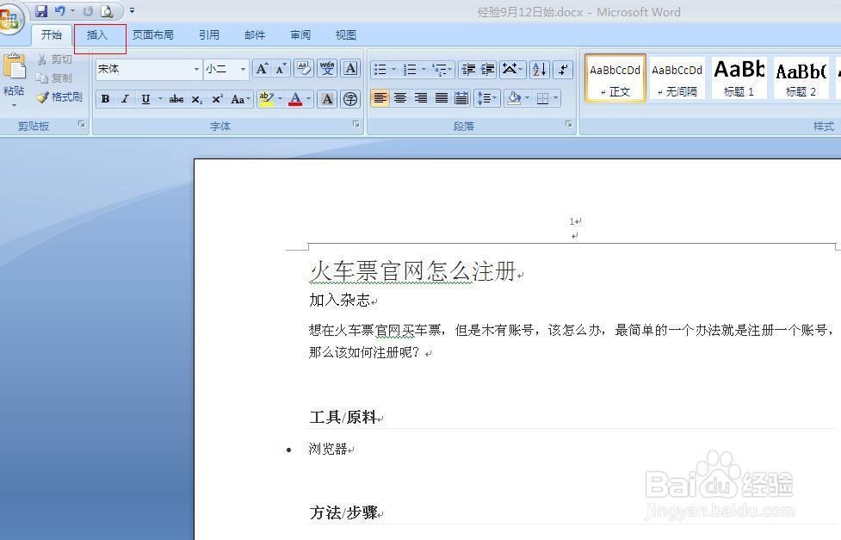Open the font size dropdown

click(243, 69)
